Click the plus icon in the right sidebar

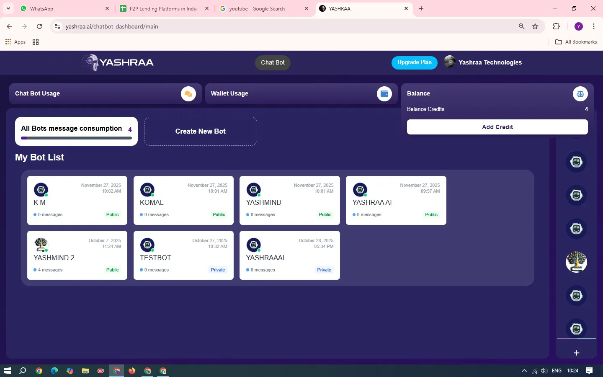577,353
